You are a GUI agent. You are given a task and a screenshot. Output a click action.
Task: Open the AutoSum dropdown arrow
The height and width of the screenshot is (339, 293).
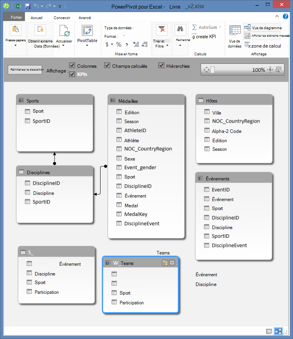point(220,27)
